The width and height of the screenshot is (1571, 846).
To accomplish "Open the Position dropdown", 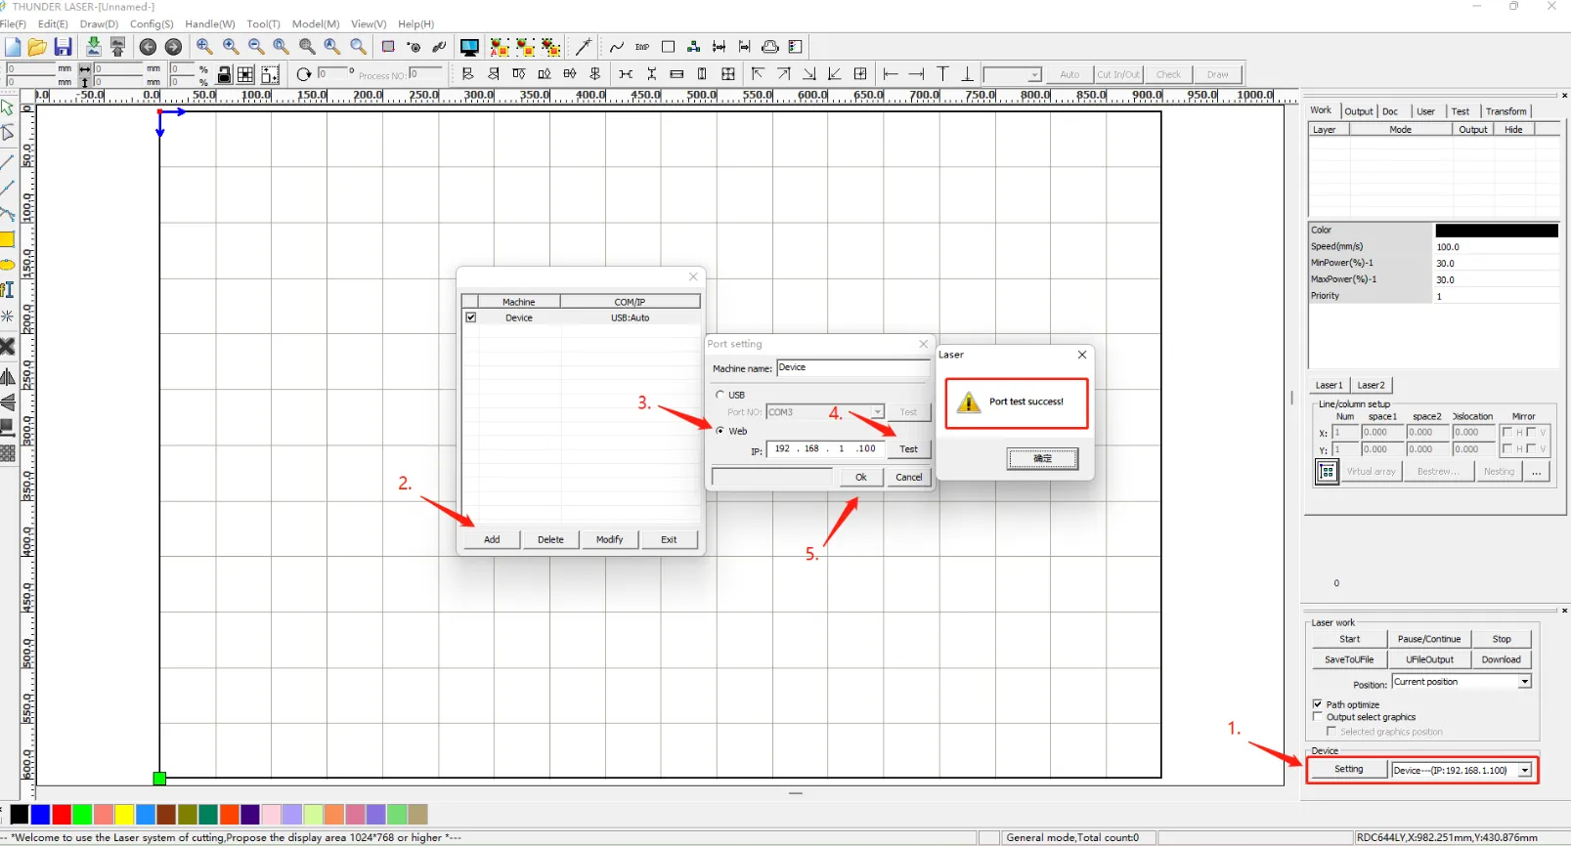I will (x=1524, y=682).
